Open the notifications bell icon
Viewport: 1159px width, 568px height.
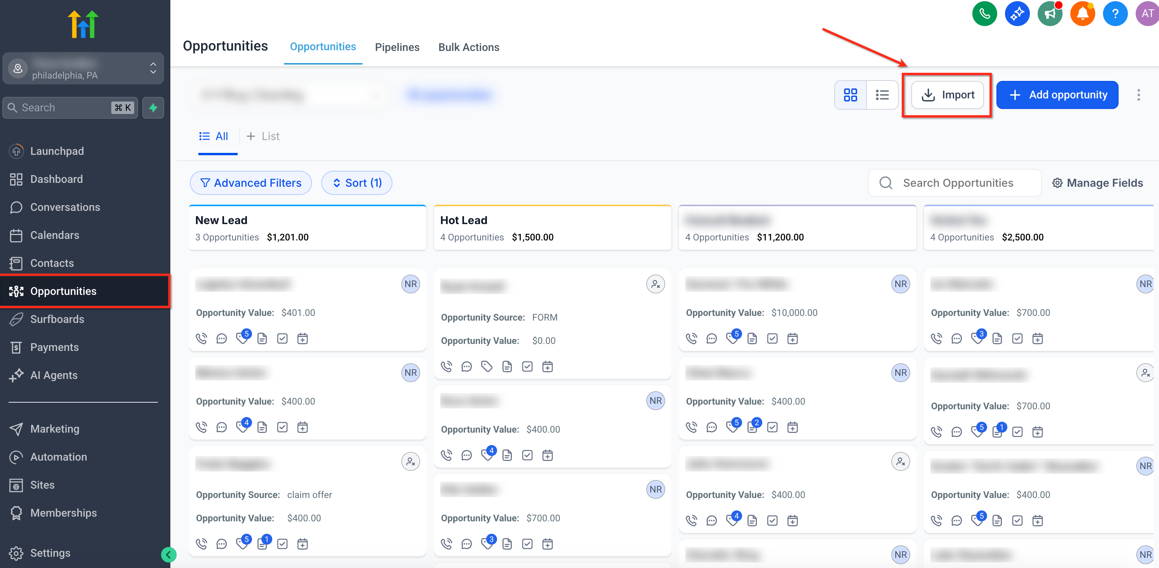[x=1082, y=14]
